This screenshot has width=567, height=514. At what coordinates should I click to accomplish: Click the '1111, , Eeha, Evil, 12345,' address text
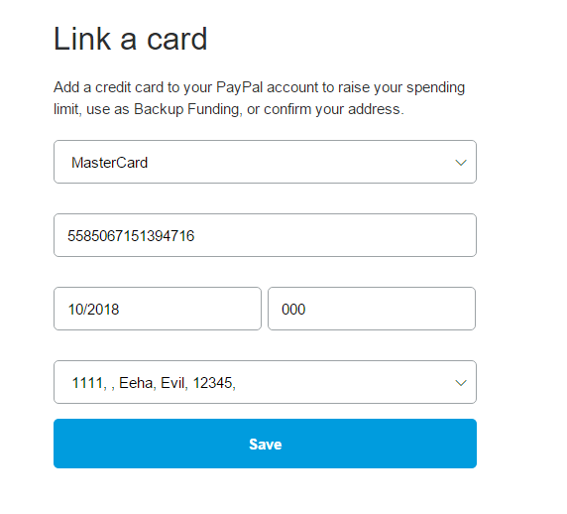tap(154, 383)
